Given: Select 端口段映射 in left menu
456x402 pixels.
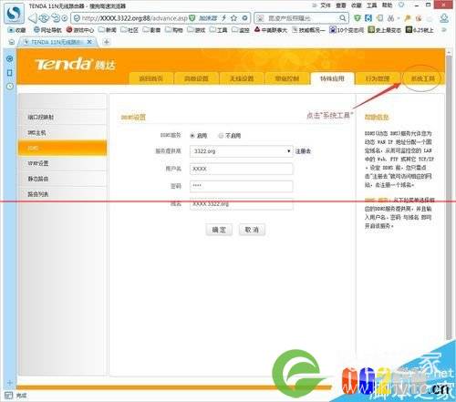Looking at the screenshot, I should (x=63, y=117).
